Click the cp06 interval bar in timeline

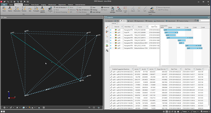click(179, 38)
